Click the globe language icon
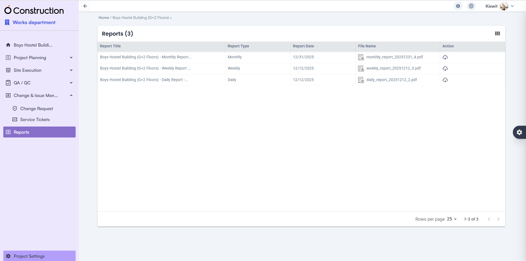The height and width of the screenshot is (261, 526). pyautogui.click(x=471, y=6)
